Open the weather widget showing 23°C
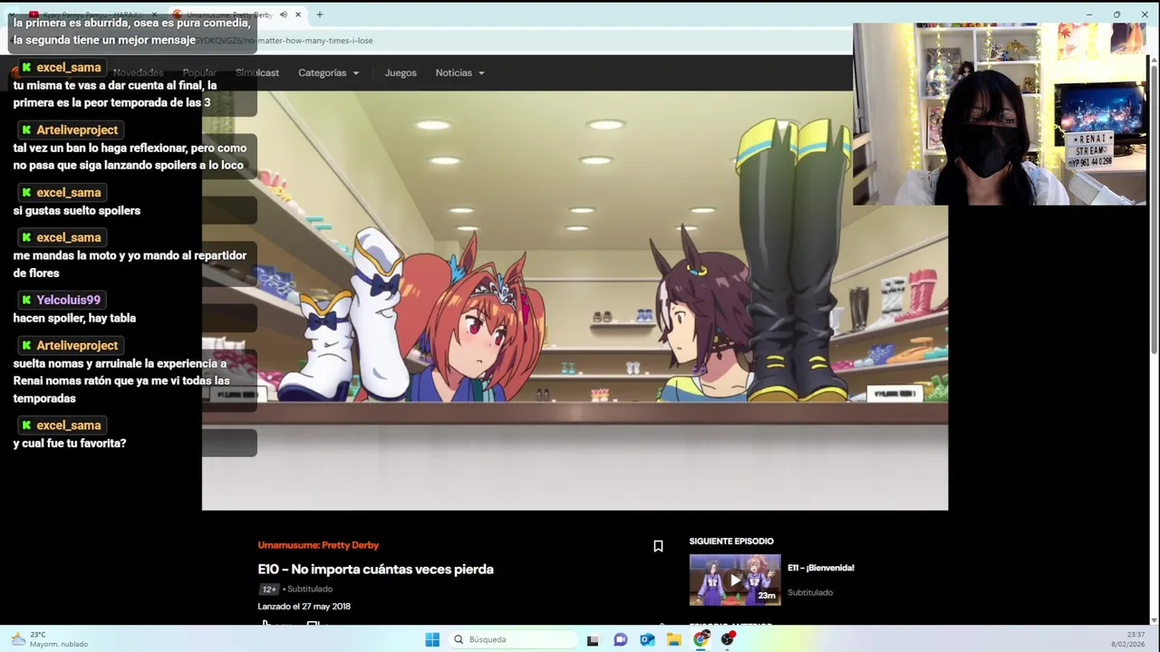1160x652 pixels. pos(50,639)
